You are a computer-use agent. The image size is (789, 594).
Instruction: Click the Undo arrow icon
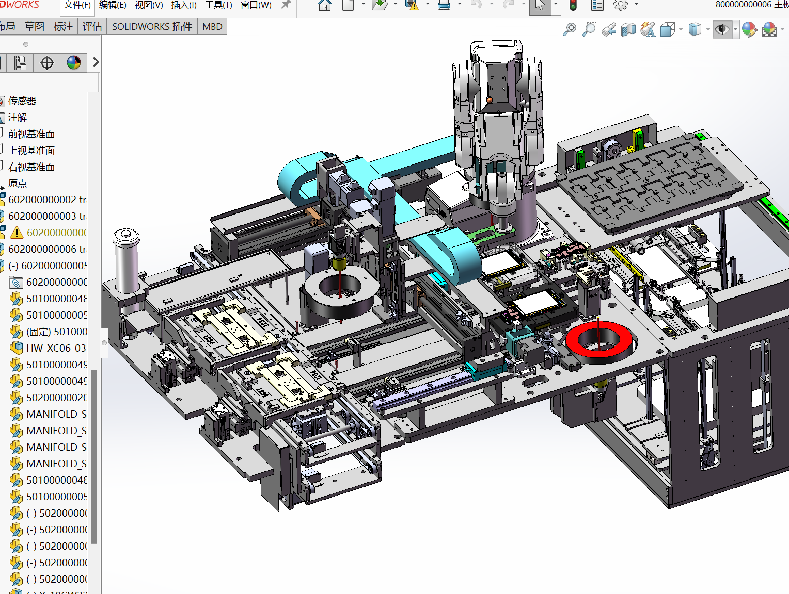(x=476, y=5)
